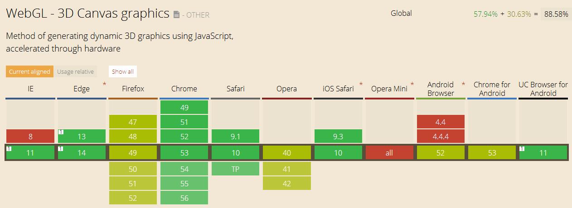Click the asterisk beside Android Browser header
Image resolution: width=572 pixels, height=208 pixels.
coord(463,84)
